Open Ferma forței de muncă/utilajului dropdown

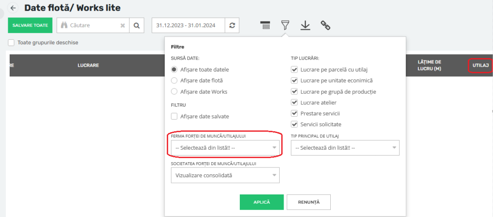point(225,148)
